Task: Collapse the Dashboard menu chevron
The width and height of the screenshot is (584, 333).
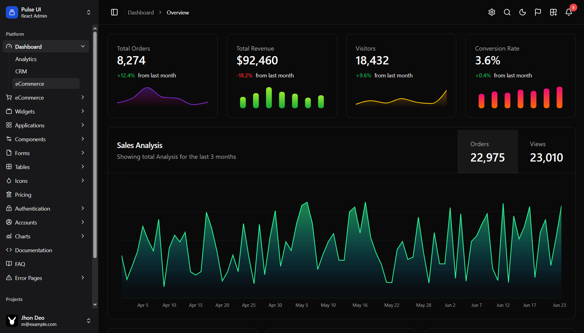Action: [x=83, y=46]
